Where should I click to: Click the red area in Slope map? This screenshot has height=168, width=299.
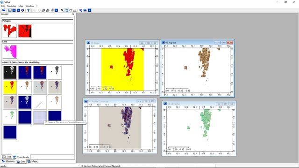coord(129,59)
